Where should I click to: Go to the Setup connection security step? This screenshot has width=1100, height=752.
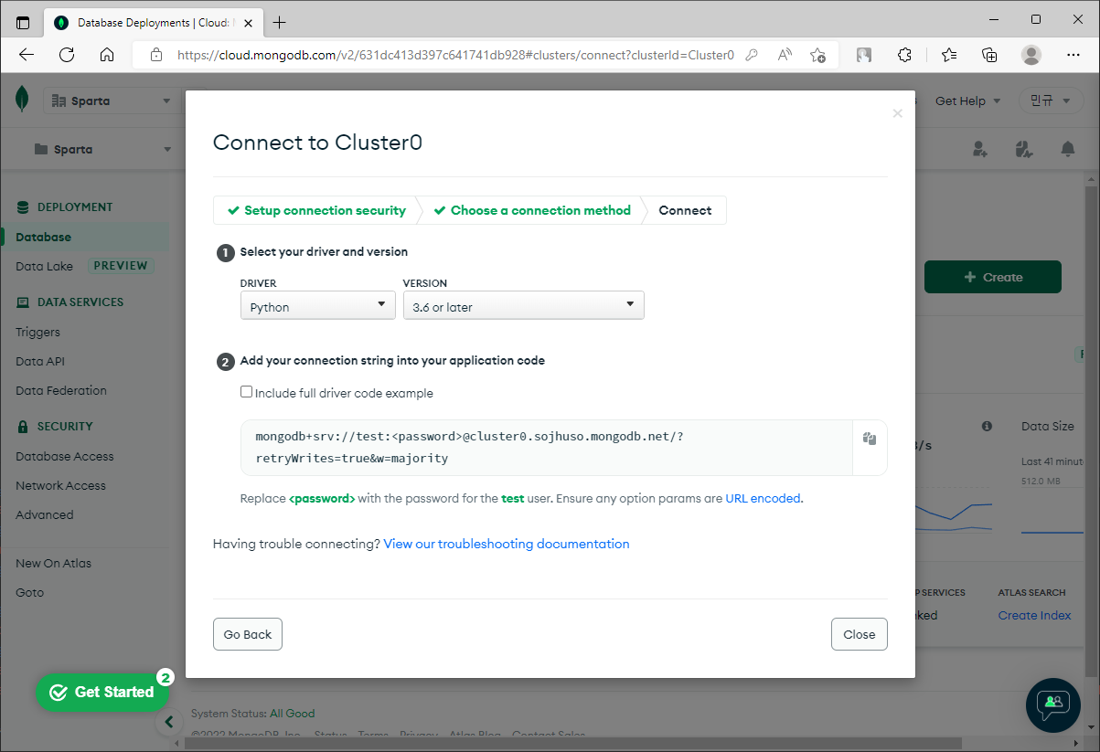point(315,210)
